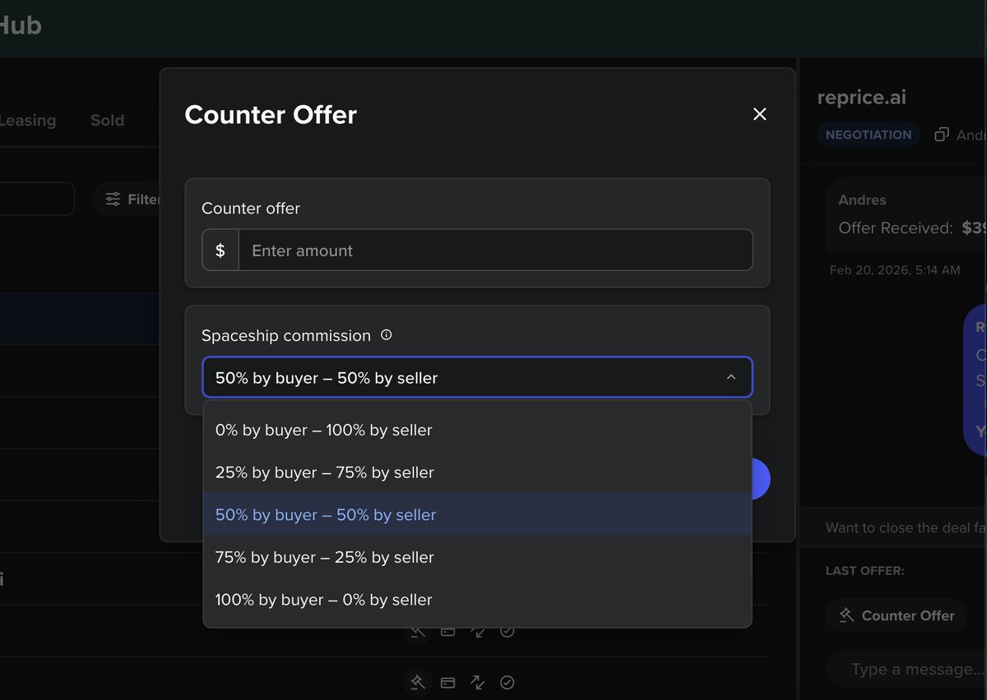
Task: Open the Filter options button
Action: (127, 199)
